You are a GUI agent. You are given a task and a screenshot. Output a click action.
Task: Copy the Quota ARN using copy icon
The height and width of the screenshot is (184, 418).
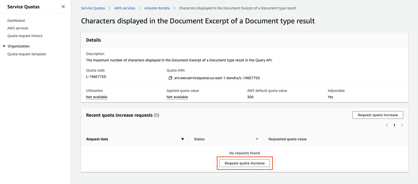point(170,78)
